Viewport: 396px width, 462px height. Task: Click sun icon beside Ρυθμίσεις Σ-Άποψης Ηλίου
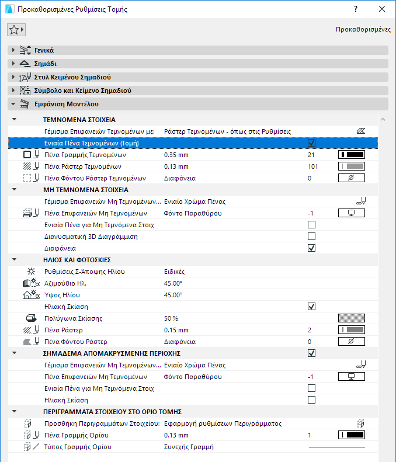click(31, 272)
